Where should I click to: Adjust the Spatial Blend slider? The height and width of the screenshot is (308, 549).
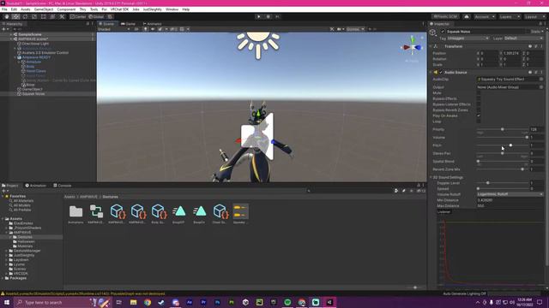tap(503, 162)
